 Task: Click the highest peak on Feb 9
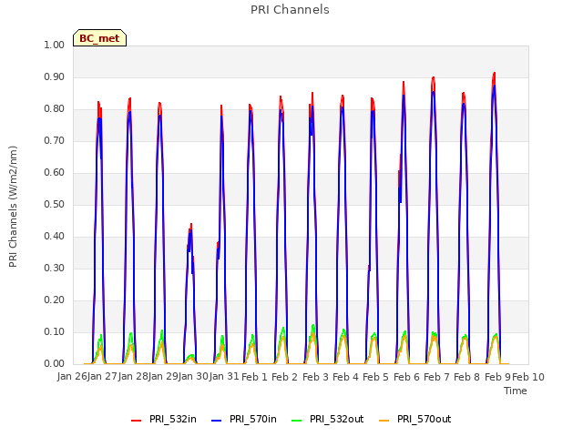point(495,73)
